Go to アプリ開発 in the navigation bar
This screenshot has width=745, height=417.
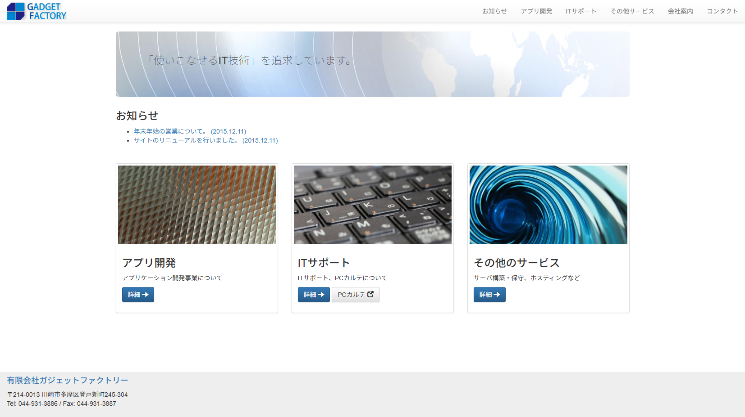[536, 11]
